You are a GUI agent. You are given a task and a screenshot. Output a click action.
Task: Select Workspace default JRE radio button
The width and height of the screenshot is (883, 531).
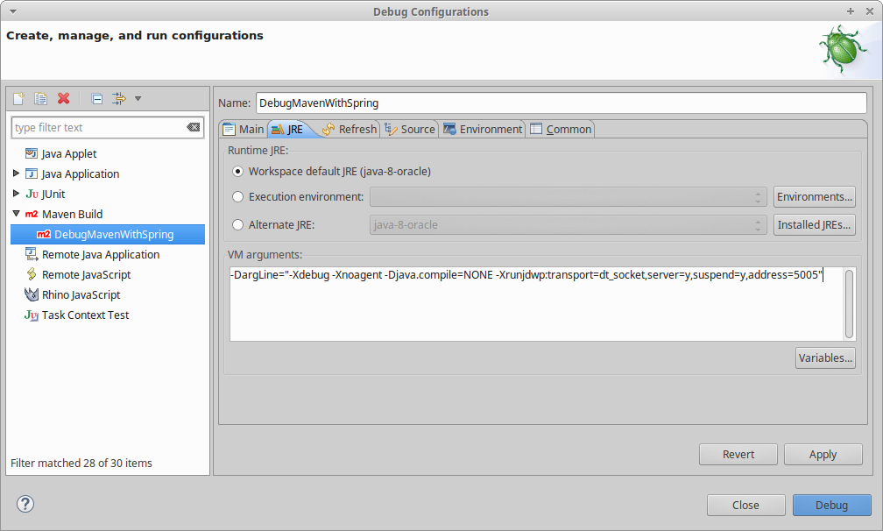(x=238, y=172)
